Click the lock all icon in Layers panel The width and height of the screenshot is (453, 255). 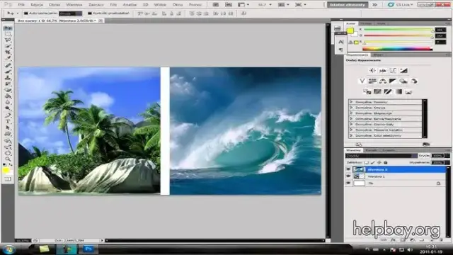(x=385, y=162)
